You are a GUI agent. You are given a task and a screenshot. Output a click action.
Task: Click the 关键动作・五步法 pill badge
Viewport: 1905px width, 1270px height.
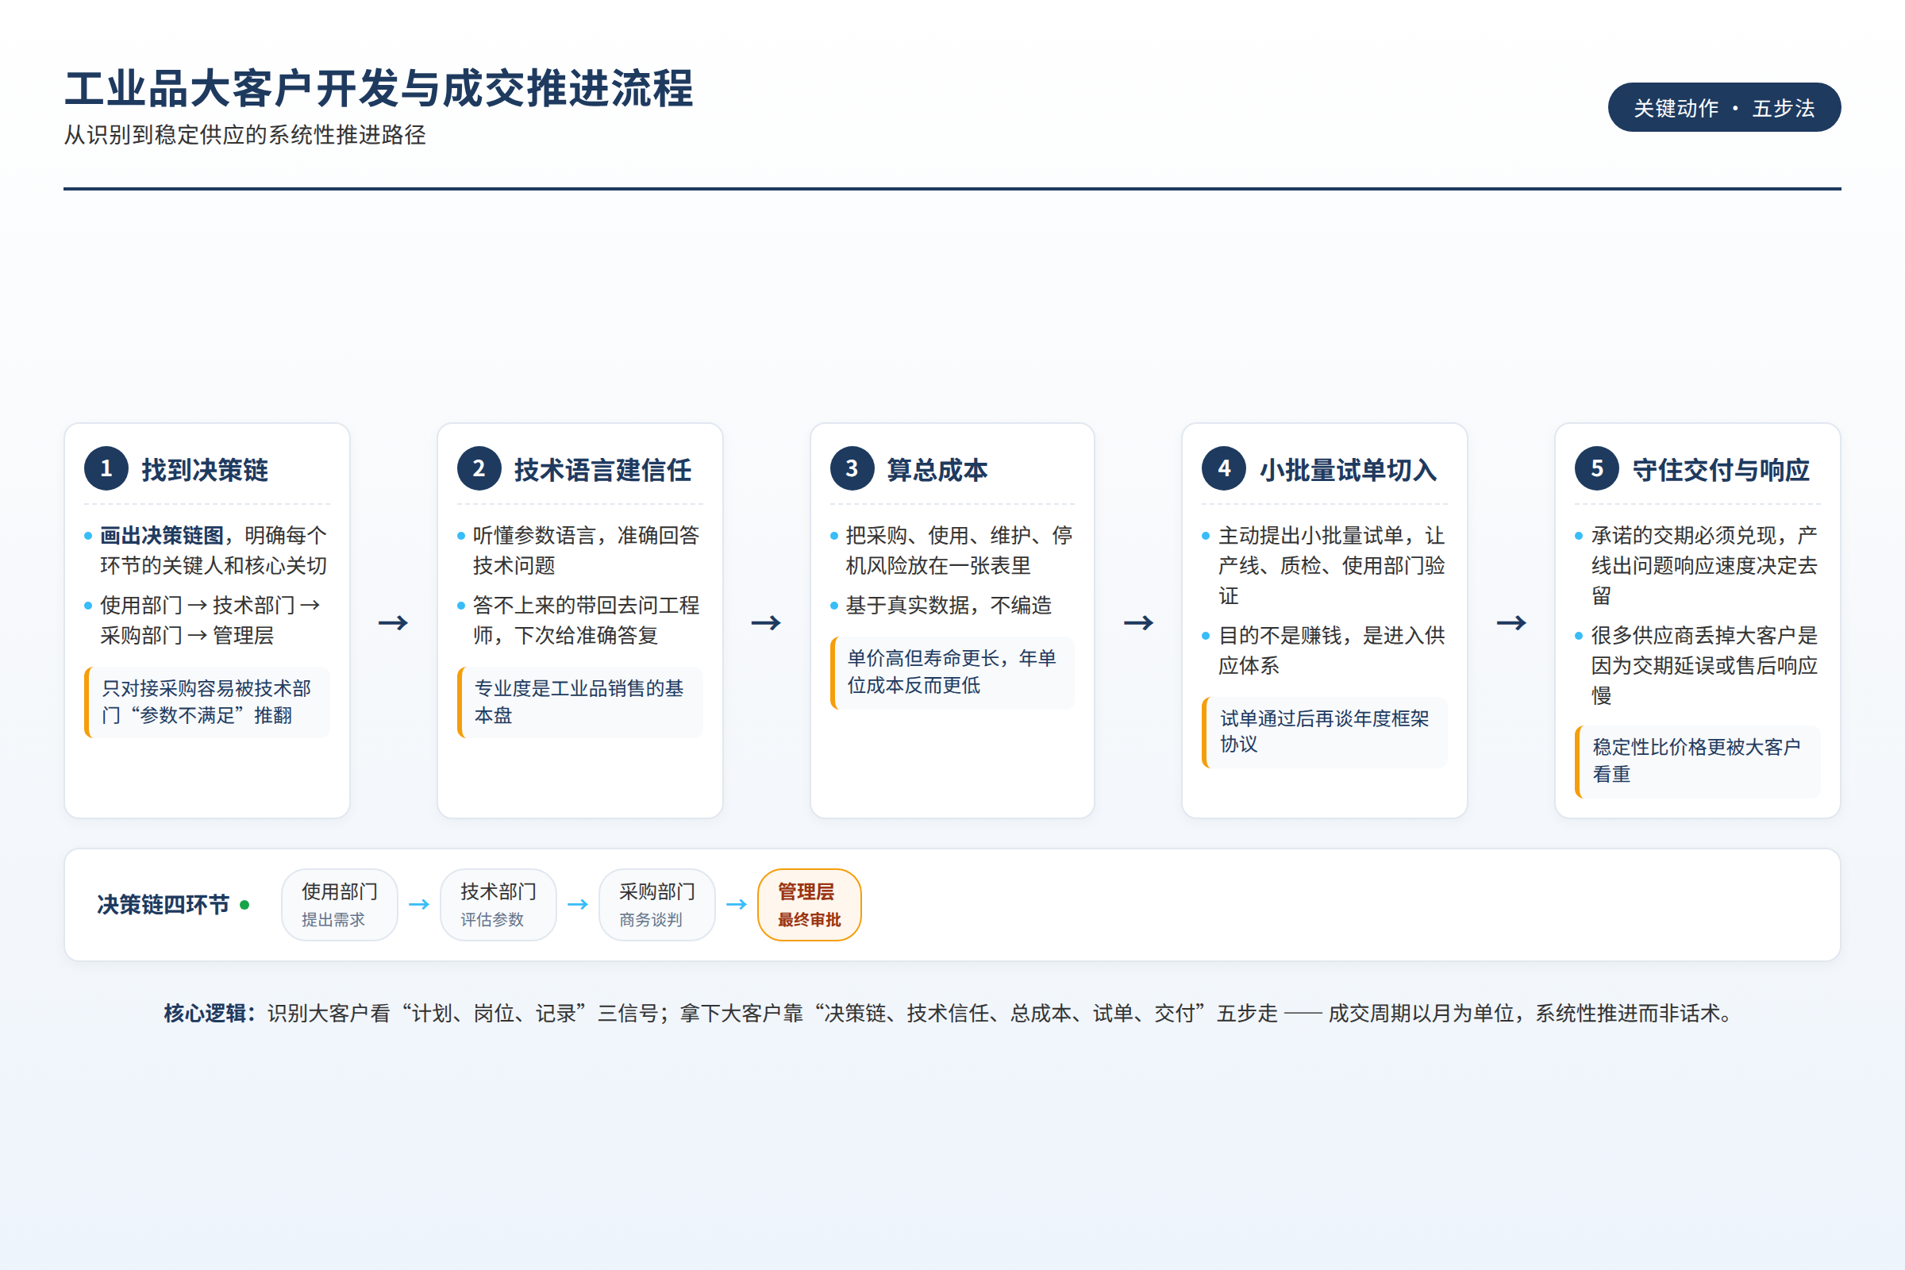tap(1723, 108)
